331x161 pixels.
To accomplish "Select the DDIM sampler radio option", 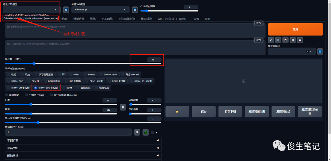I will tap(67, 88).
